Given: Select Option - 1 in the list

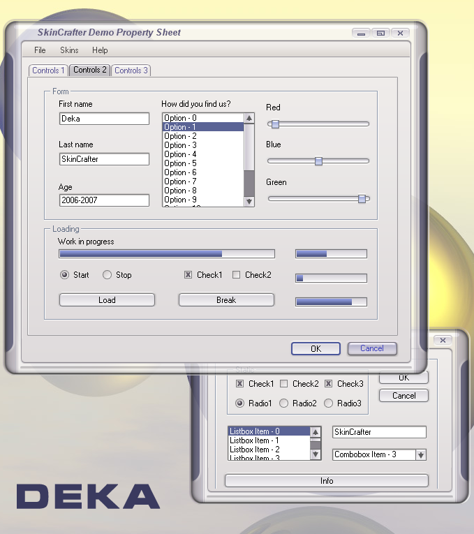Looking at the screenshot, I should (x=203, y=126).
